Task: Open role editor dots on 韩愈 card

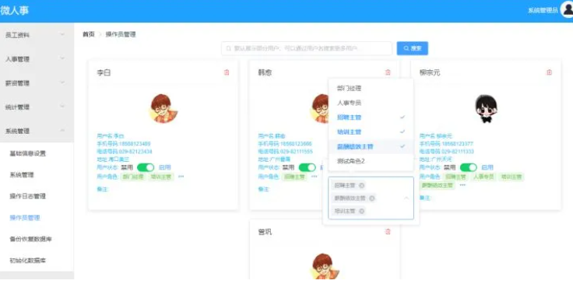Action: coord(315,177)
